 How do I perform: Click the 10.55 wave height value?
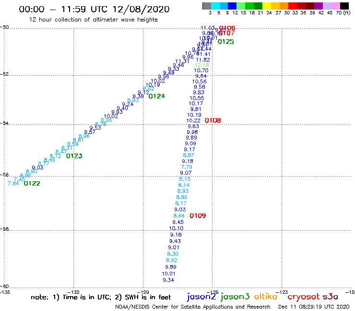197,98
